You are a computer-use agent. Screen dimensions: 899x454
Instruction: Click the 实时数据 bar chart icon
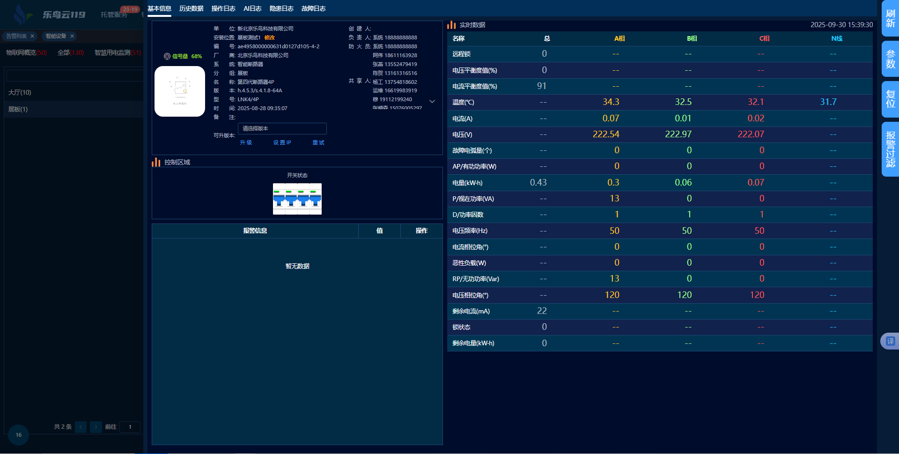[451, 25]
